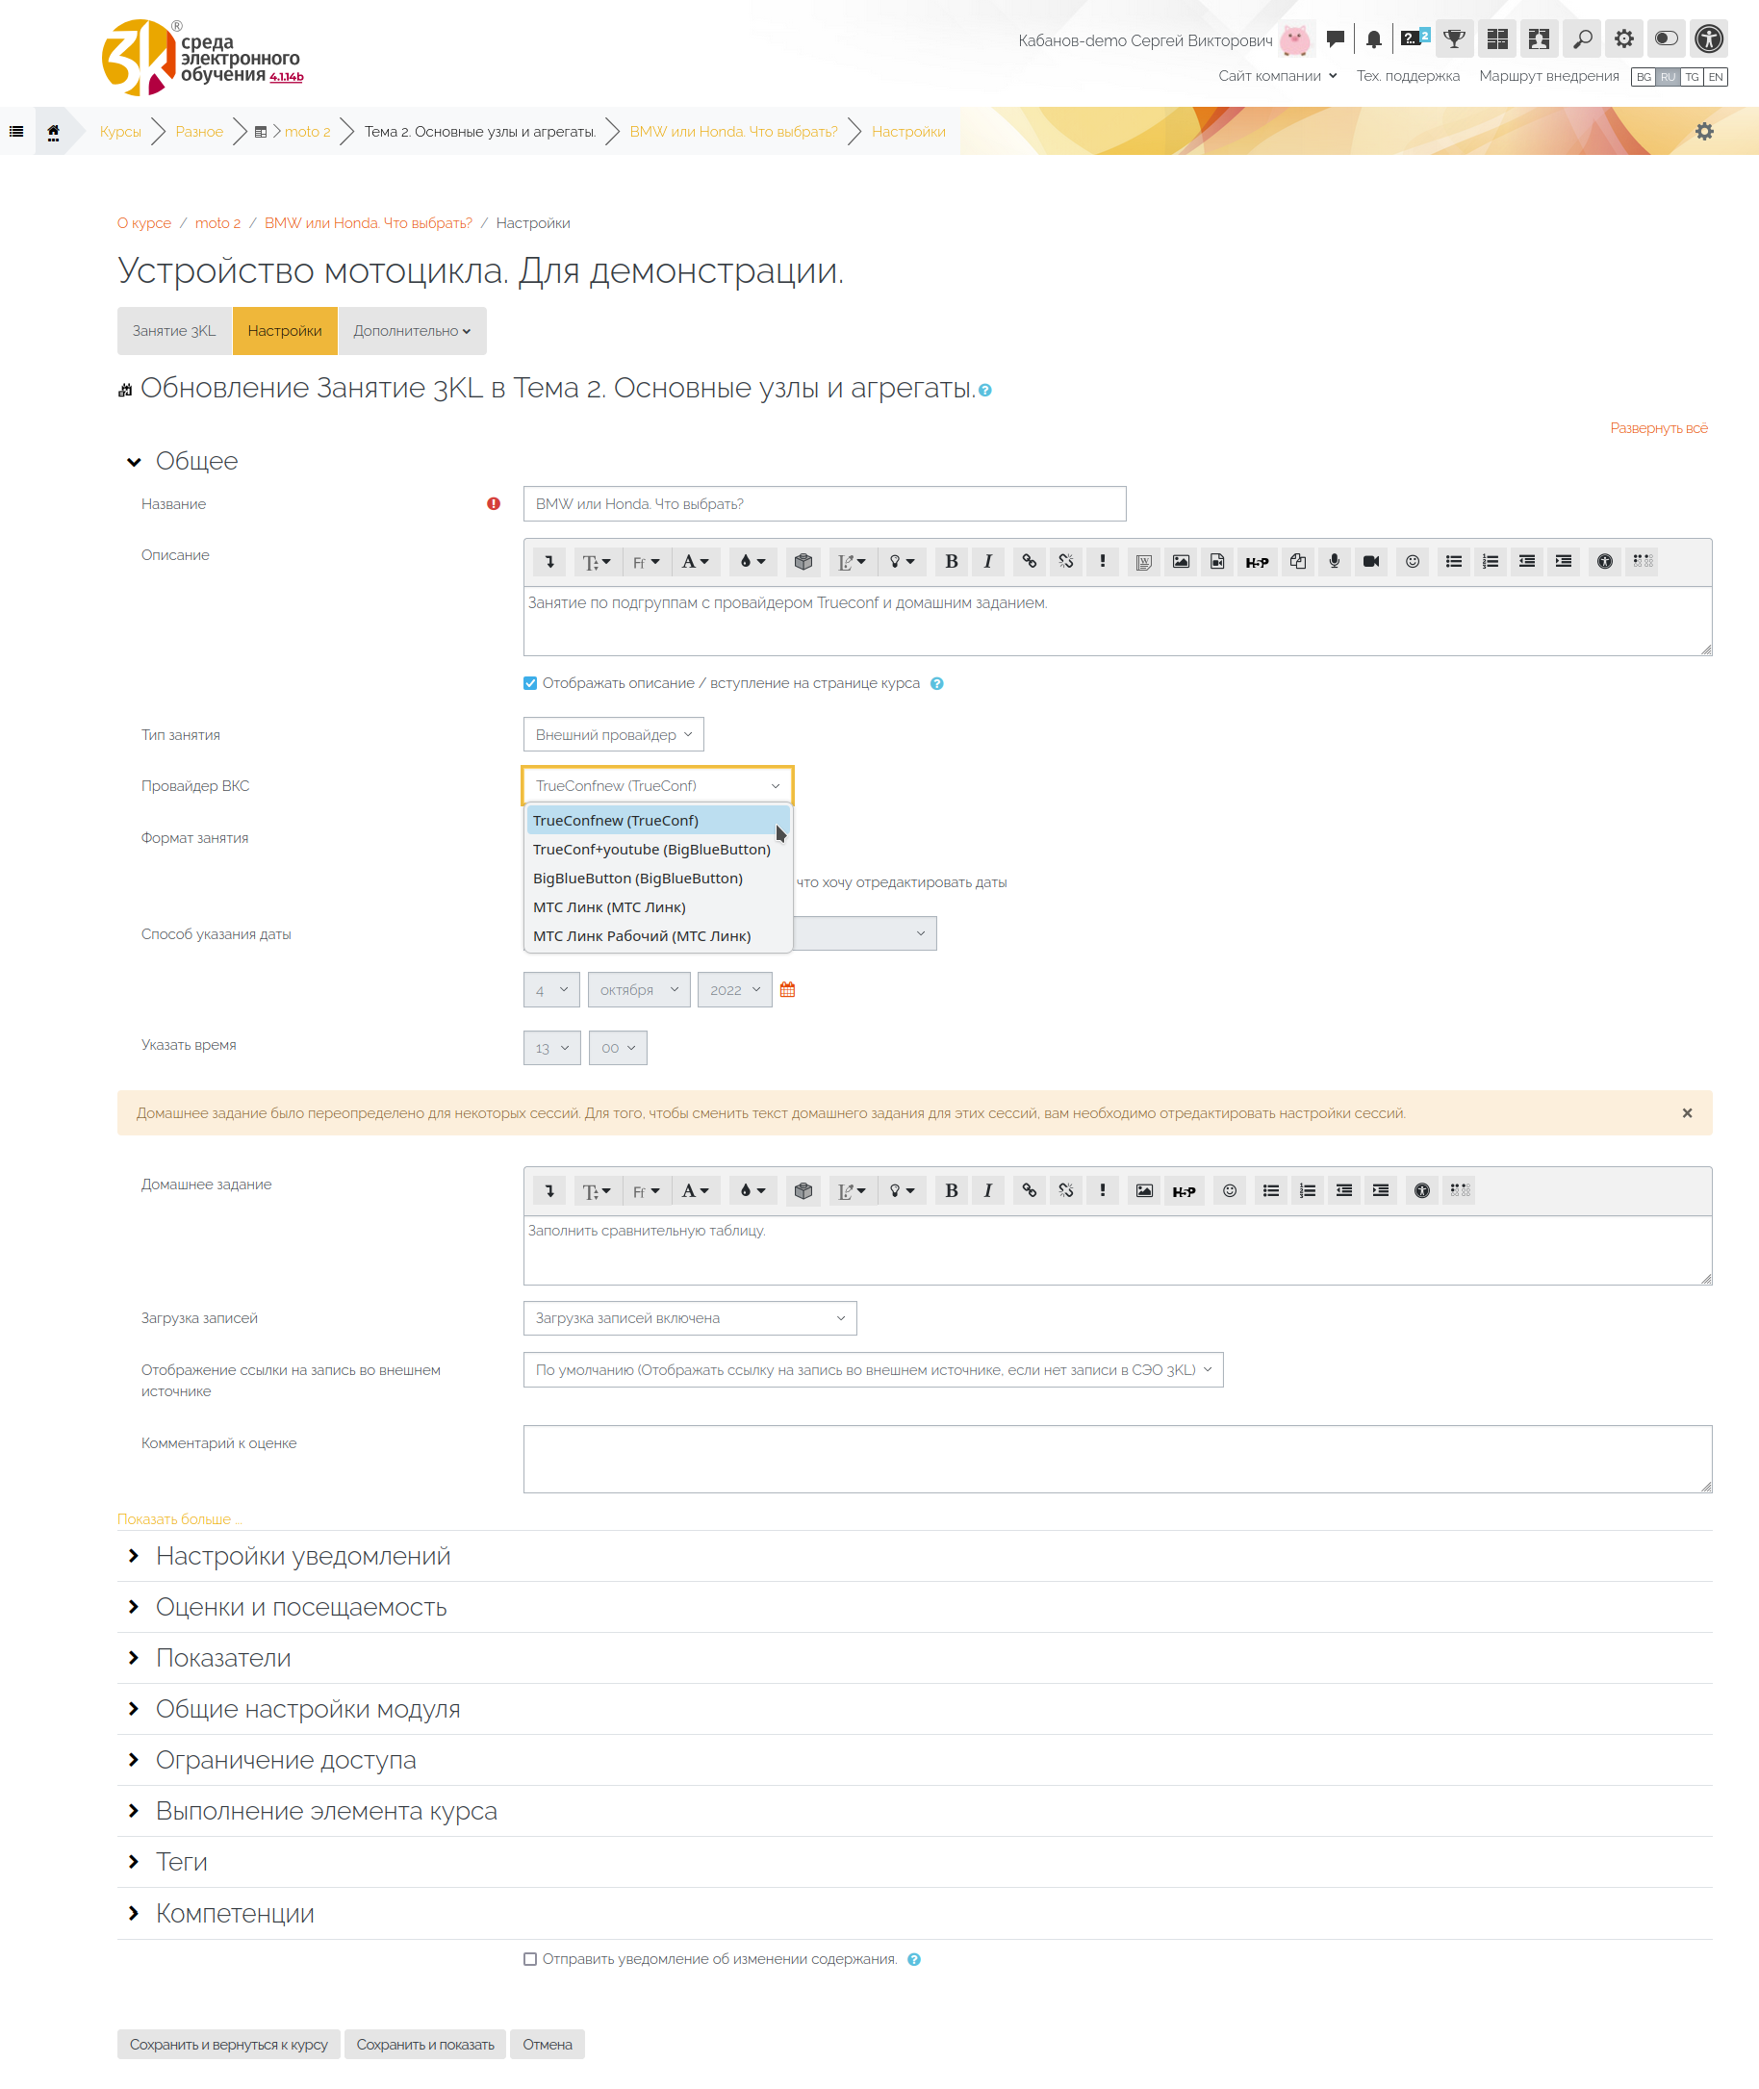Switch to the Занятие 3KL tab
Screen dimensions: 1759x2089
[x=174, y=331]
